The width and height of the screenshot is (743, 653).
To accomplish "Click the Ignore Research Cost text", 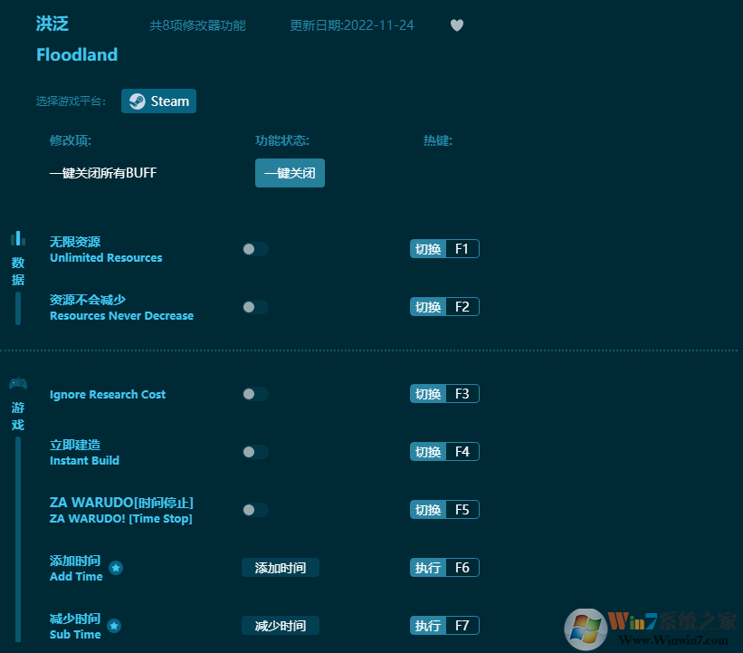I will [108, 395].
